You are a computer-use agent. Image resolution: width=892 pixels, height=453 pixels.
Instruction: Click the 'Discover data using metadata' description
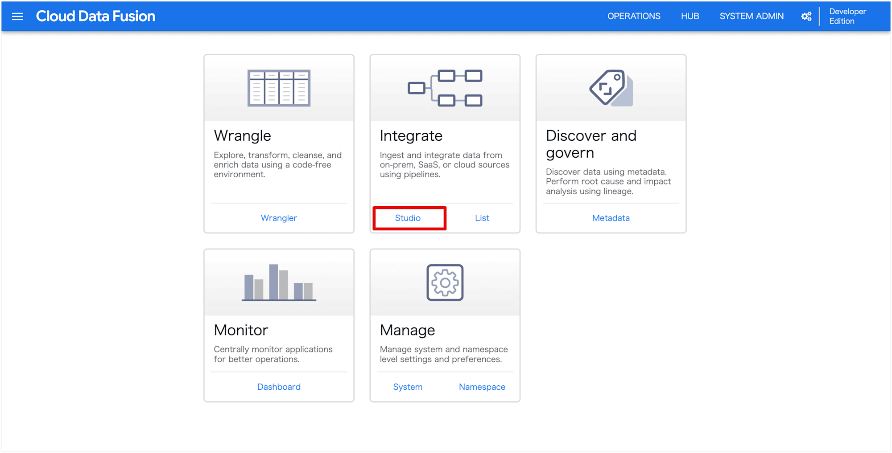(608, 181)
